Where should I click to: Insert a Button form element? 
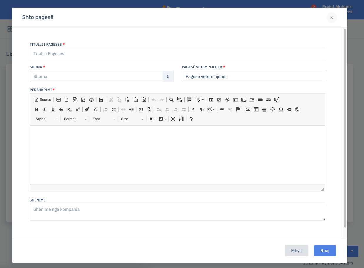coord(260,100)
